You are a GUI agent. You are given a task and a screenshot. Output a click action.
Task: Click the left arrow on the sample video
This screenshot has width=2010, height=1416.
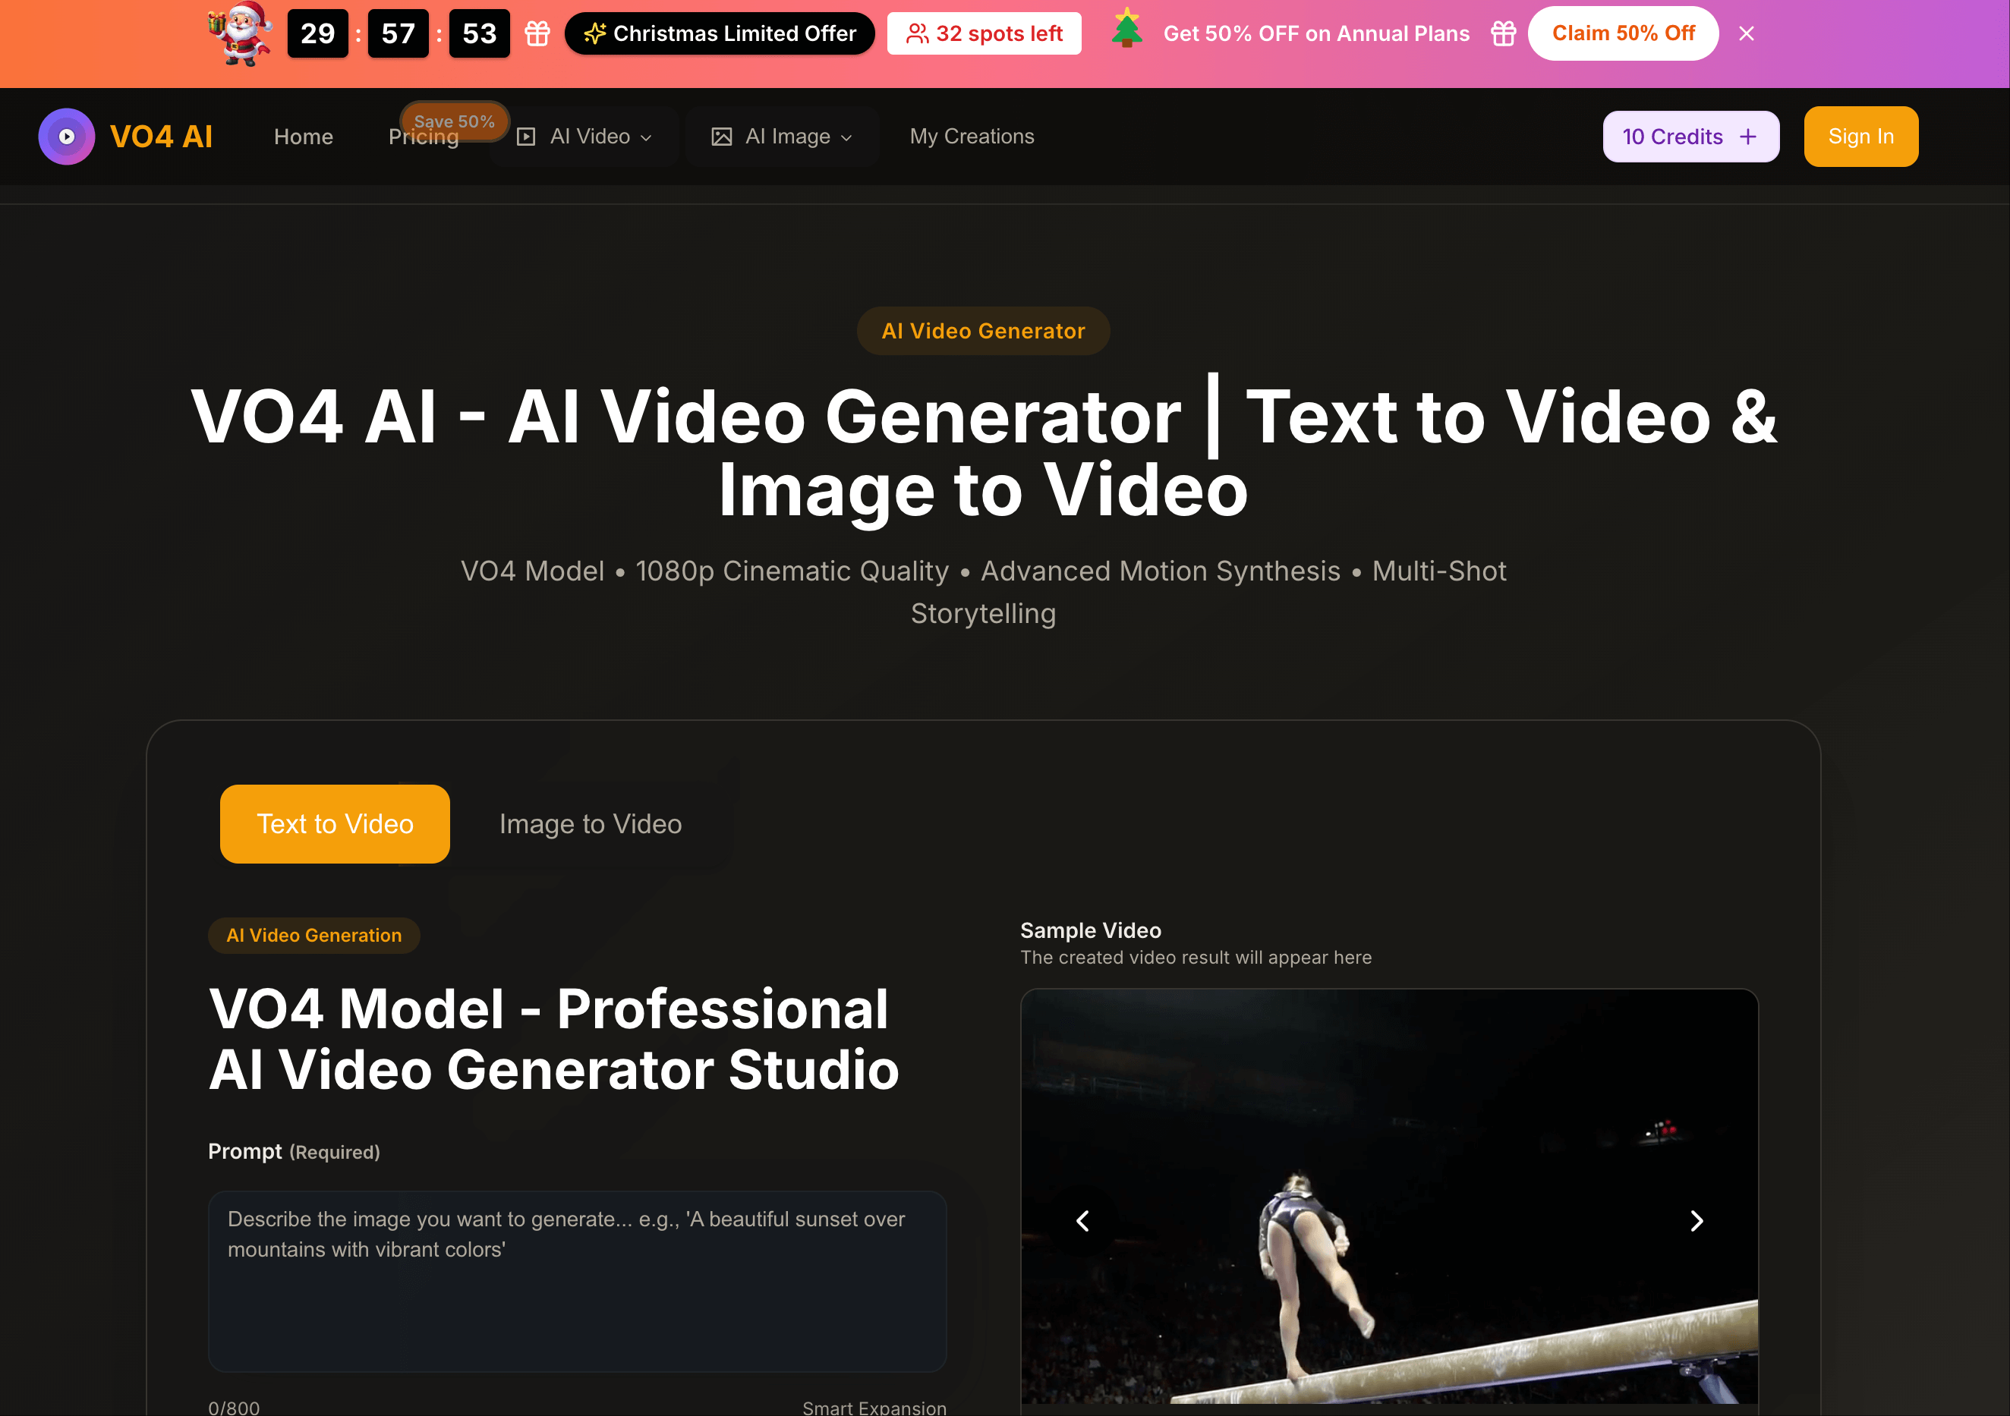1083,1220
